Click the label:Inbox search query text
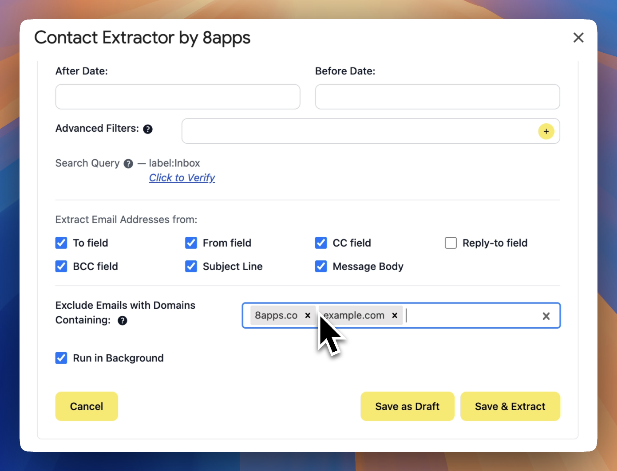Viewport: 617px width, 471px height. (x=174, y=163)
